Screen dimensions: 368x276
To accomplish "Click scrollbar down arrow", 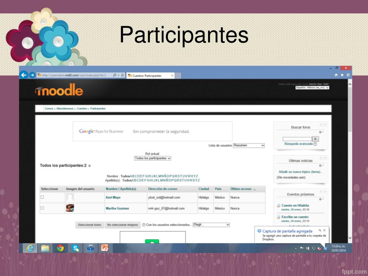I will (350, 238).
